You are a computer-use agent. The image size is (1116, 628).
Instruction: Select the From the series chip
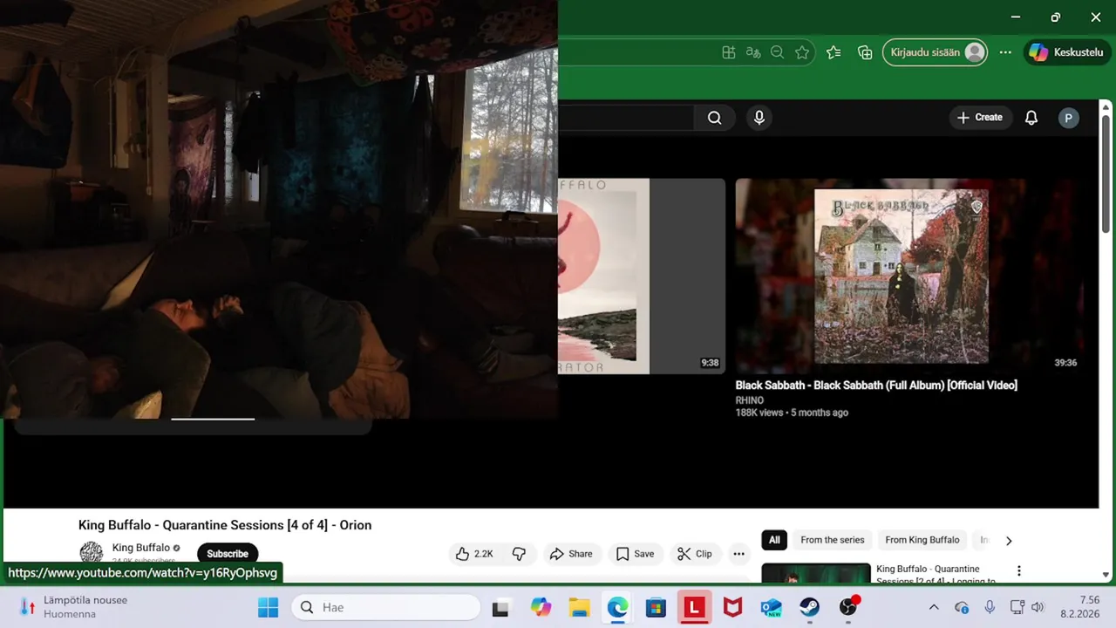point(833,540)
